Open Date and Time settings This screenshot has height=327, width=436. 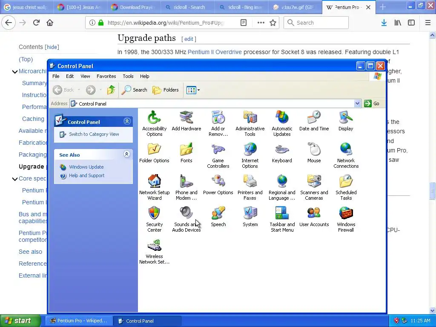coord(314,120)
